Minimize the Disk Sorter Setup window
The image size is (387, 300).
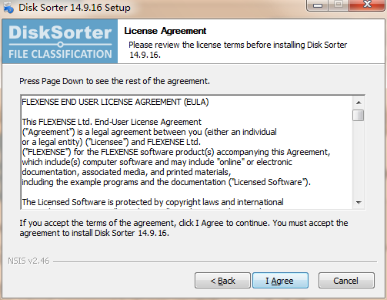pyautogui.click(x=318, y=5)
